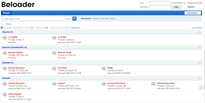Screen dimensions: 205x103
Task: Click the Besavior English forum bubble icon
Action: click(5, 53)
